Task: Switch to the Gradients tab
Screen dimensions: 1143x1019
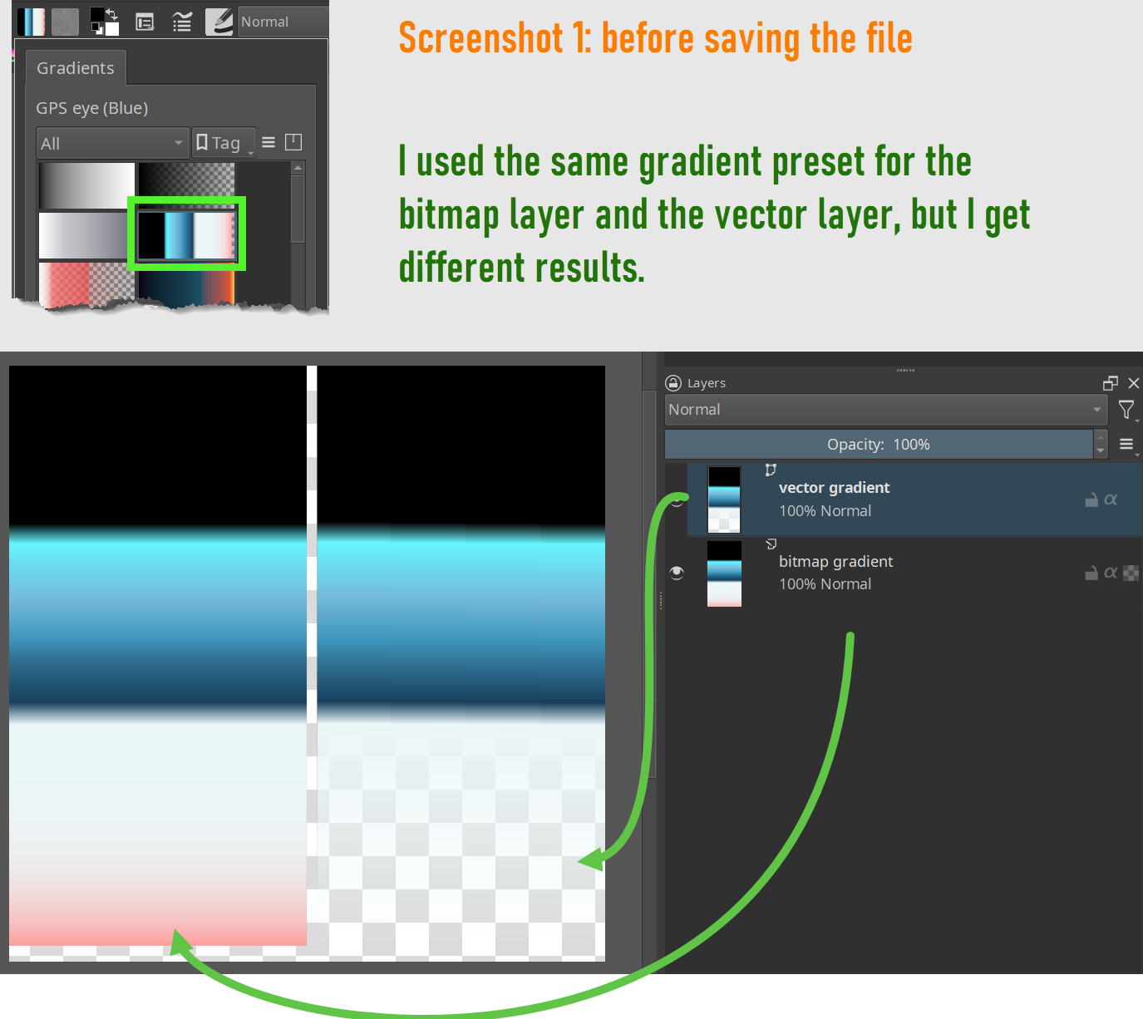Action: tap(76, 68)
